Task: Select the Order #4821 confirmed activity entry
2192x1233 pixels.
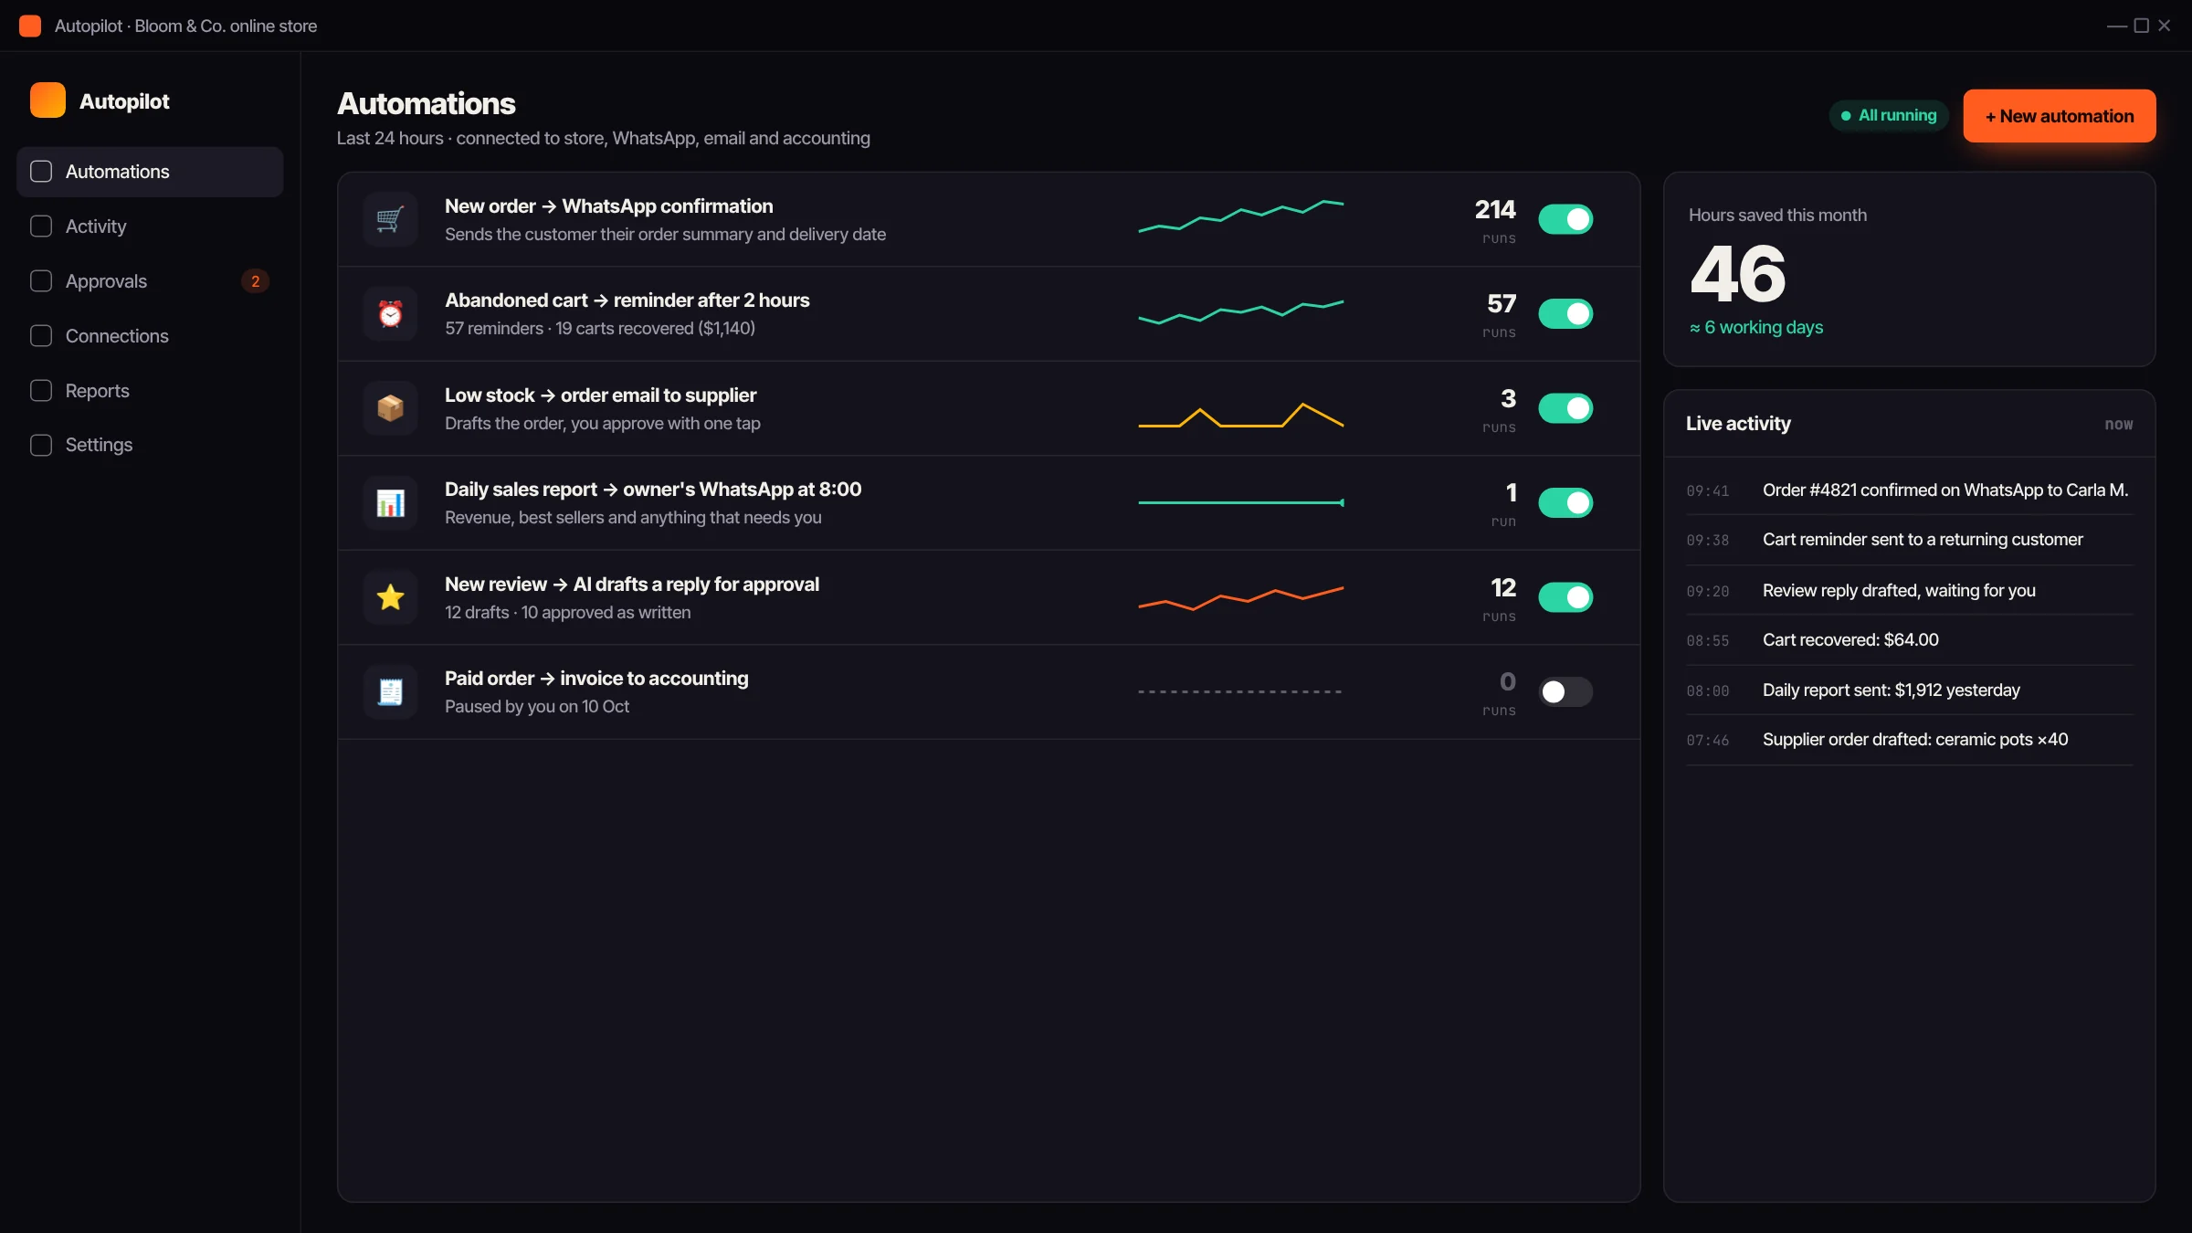Action: 1910,490
